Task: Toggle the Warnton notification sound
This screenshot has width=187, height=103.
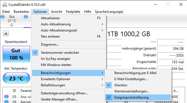Action: [138, 85]
